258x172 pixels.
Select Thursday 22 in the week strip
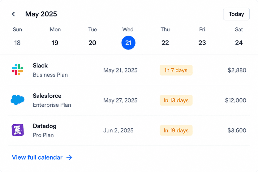165,43
